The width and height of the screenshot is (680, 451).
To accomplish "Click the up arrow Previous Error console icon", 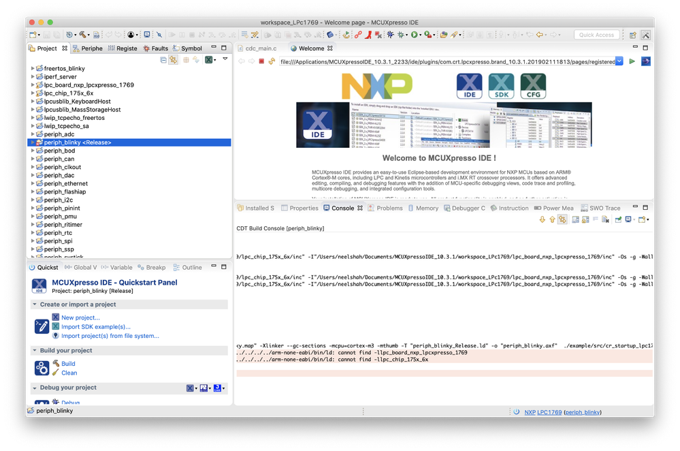I will pos(552,219).
